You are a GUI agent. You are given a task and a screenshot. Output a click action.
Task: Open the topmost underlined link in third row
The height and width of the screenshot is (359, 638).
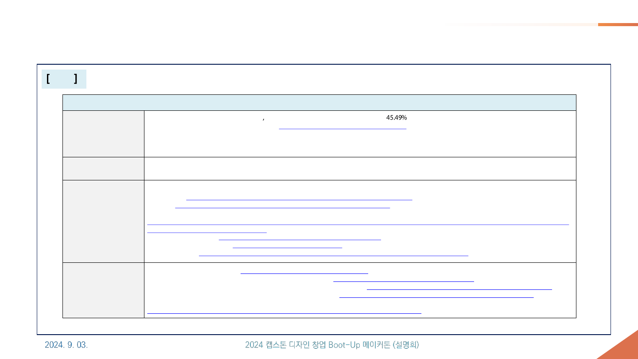(299, 199)
